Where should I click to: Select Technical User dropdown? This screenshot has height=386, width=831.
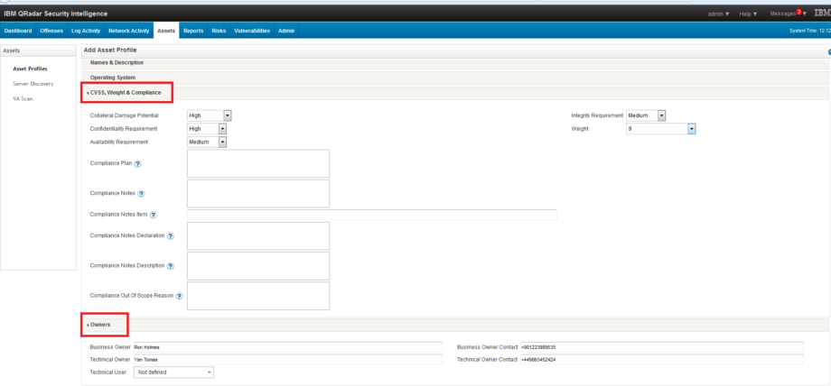pos(173,372)
